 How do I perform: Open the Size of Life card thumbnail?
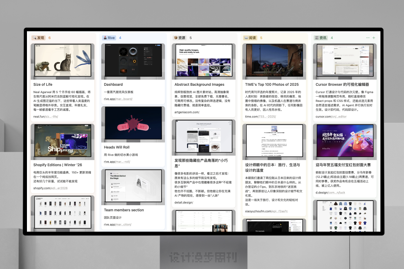[x=63, y=62]
